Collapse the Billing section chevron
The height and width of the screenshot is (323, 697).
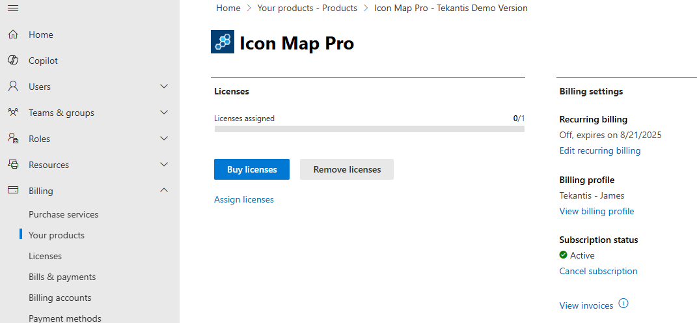coord(164,191)
